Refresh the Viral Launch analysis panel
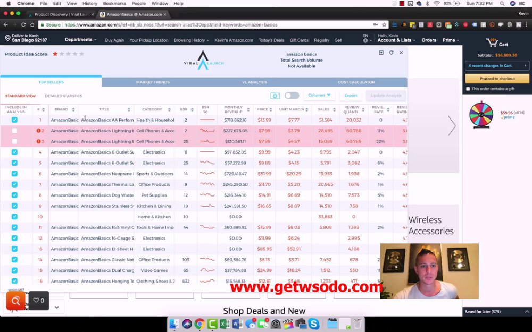The height and width of the screenshot is (332, 532). pos(391,53)
